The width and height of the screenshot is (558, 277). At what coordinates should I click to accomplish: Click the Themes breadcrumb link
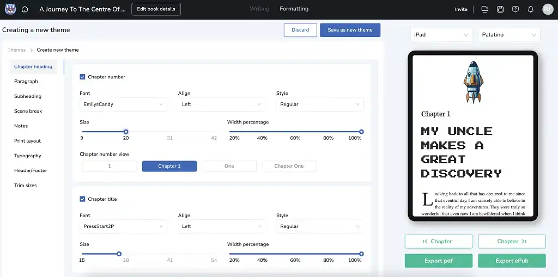[x=16, y=50]
